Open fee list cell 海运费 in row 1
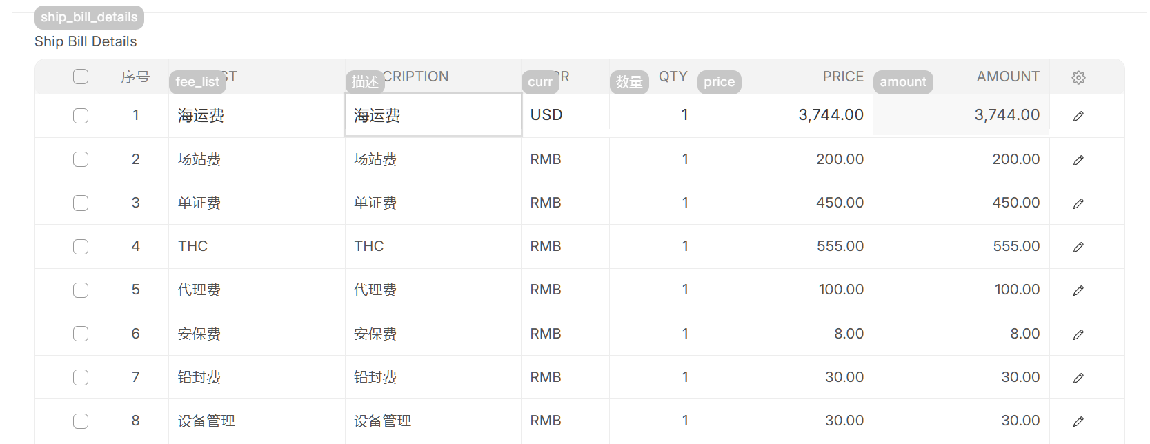 coord(257,115)
